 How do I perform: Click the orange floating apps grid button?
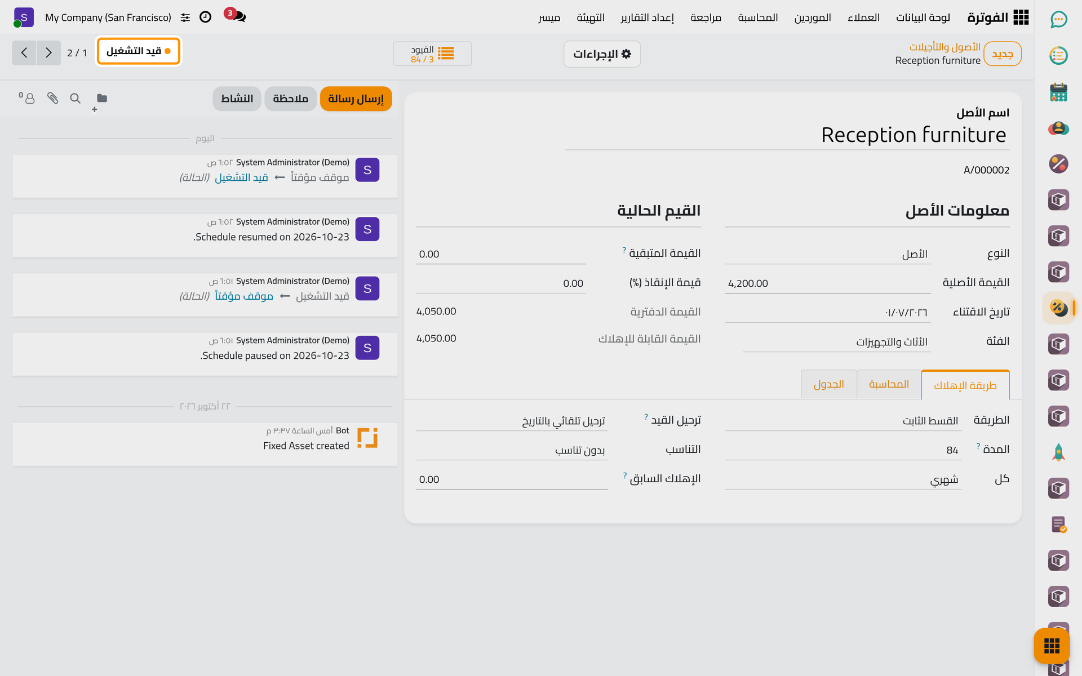click(1052, 646)
